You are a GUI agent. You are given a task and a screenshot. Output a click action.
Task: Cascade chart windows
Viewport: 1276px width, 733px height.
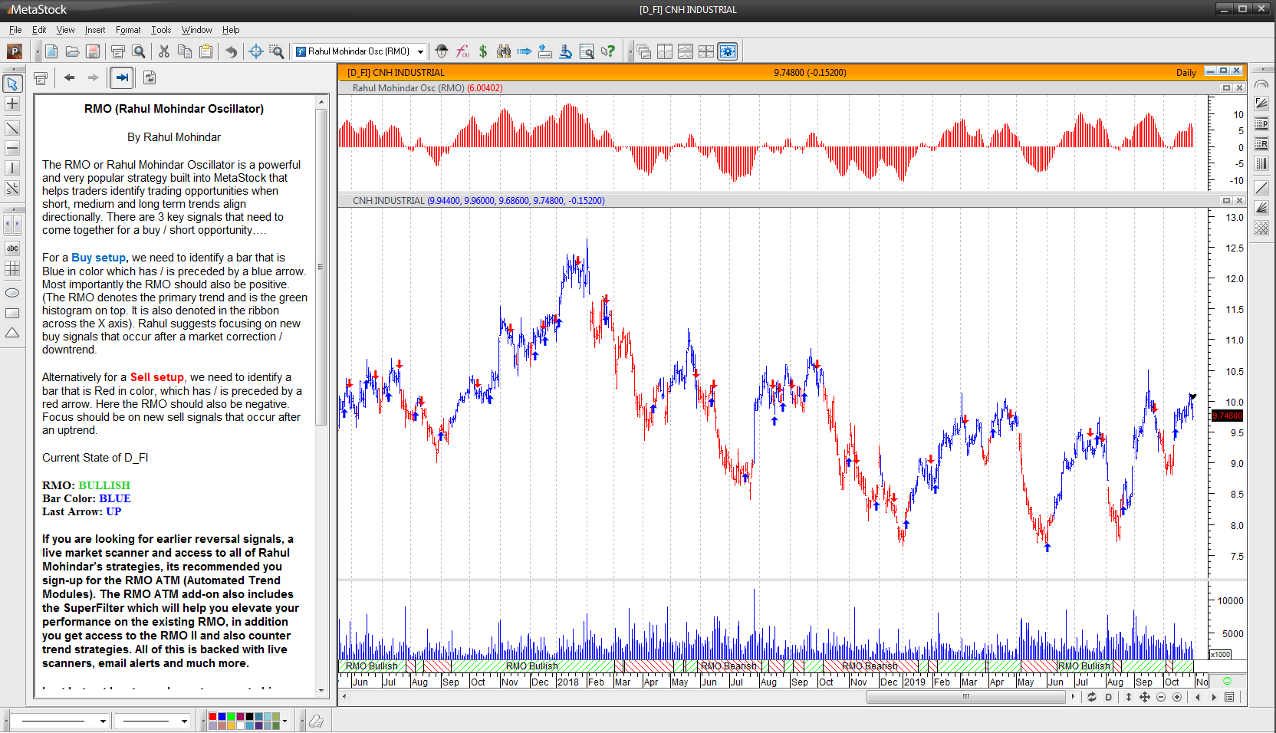[x=644, y=51]
